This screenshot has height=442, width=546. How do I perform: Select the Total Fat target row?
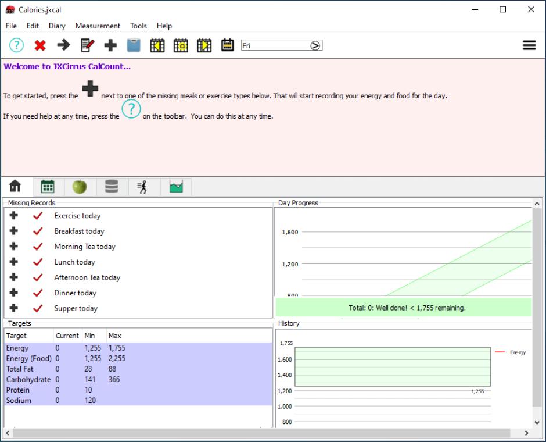[138, 369]
